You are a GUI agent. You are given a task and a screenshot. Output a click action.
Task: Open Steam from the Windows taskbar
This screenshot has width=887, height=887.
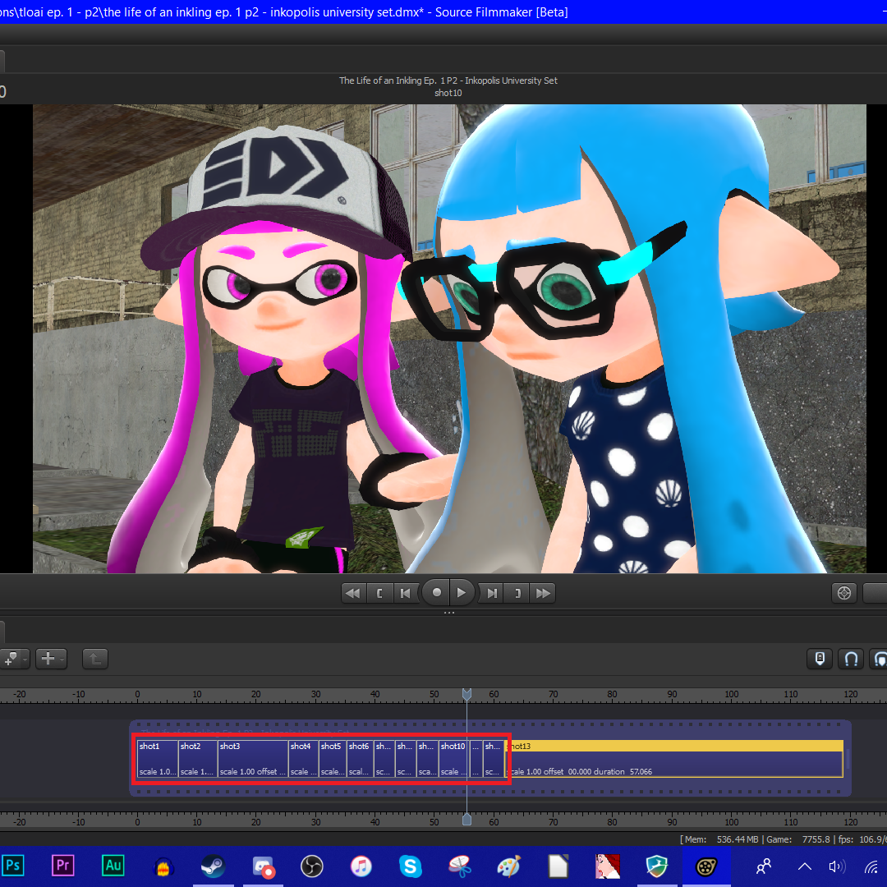tap(214, 866)
